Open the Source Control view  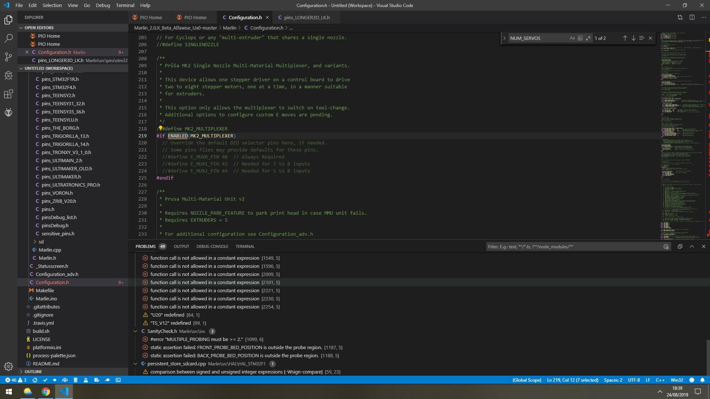[9, 57]
